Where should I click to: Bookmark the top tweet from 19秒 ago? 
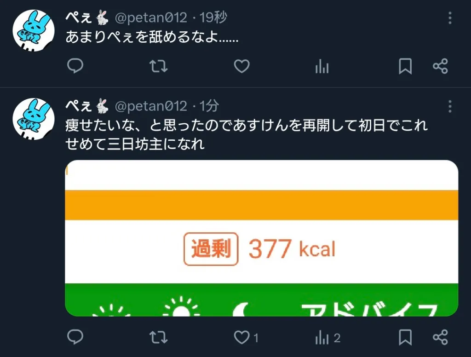point(405,66)
